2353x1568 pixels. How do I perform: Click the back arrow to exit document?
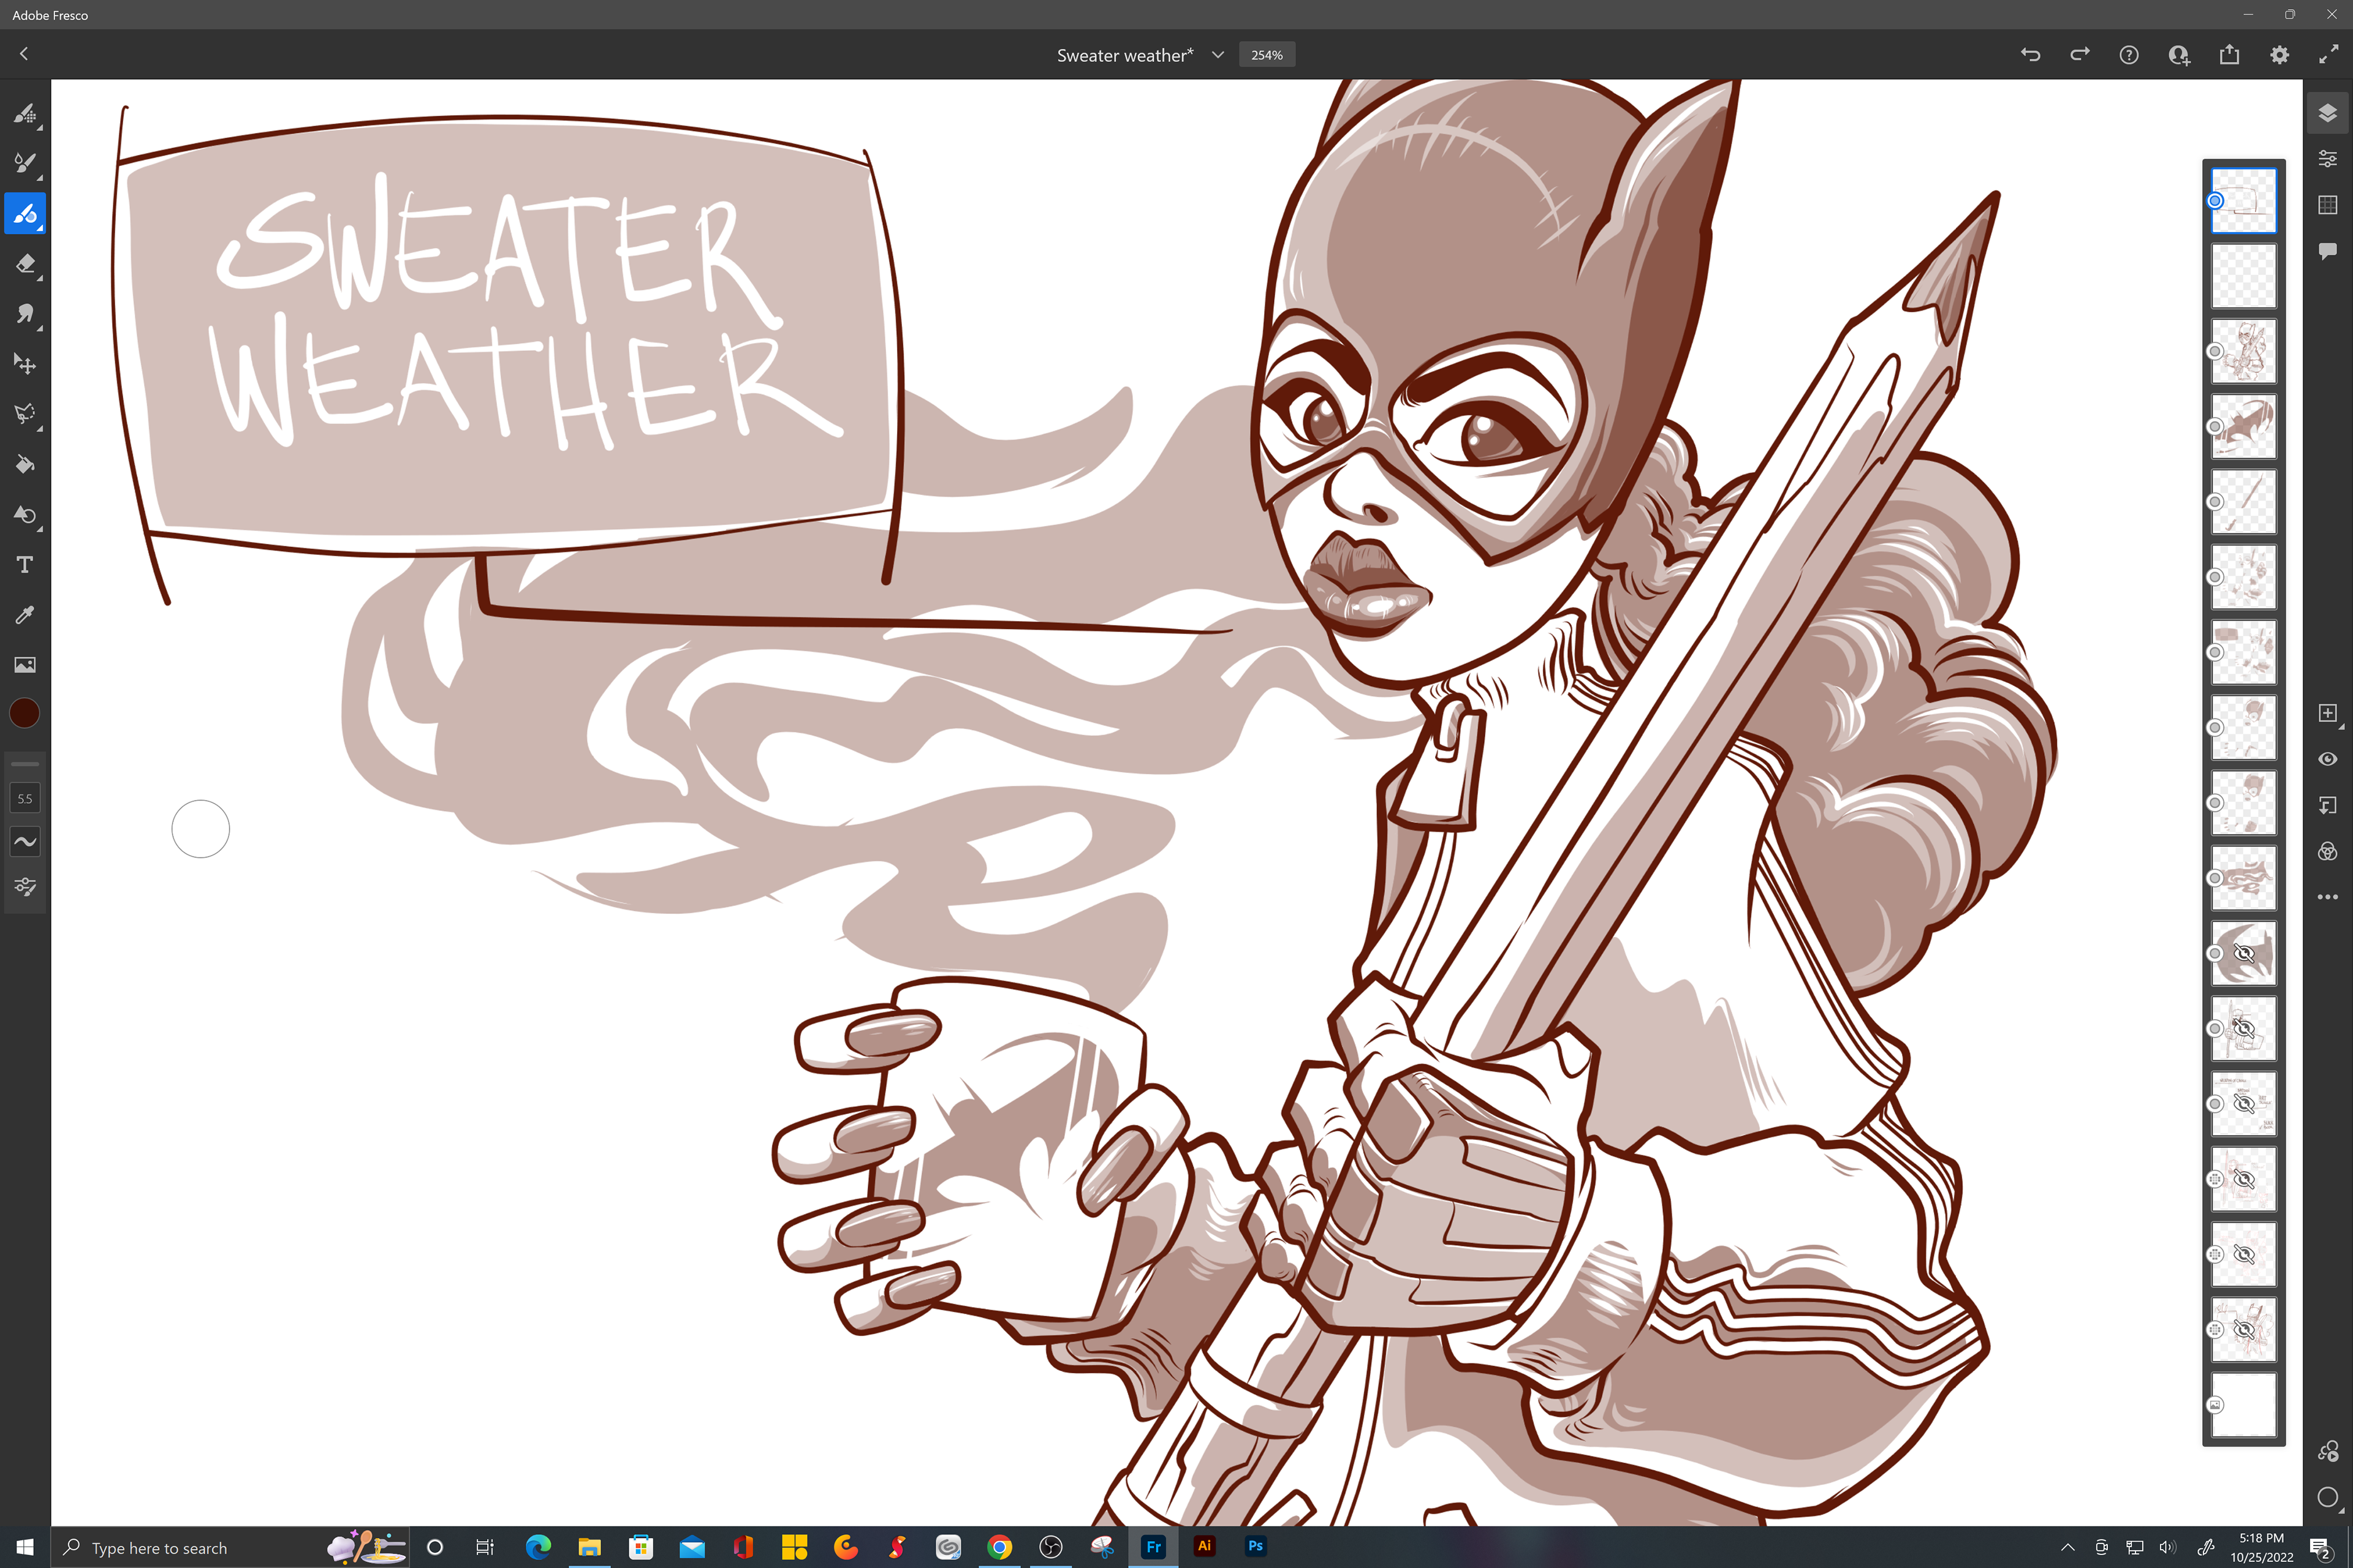pyautogui.click(x=24, y=54)
